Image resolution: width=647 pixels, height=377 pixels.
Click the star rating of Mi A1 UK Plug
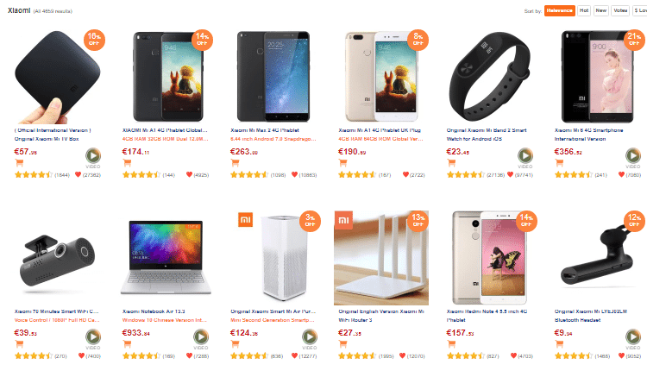click(357, 175)
